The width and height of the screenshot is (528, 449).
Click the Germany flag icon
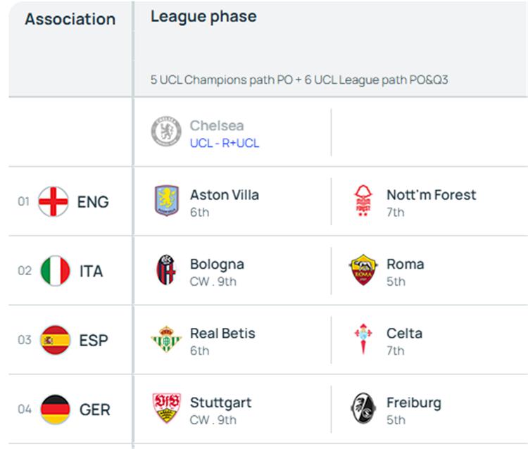coord(55,409)
